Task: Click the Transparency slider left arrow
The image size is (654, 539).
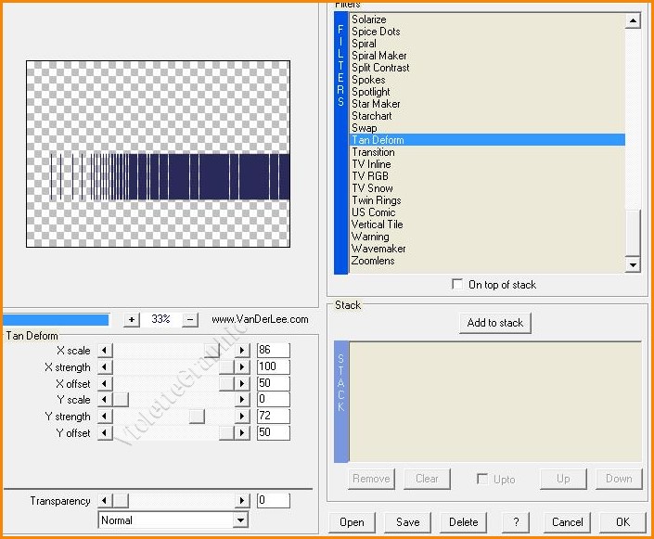Action: (x=105, y=501)
